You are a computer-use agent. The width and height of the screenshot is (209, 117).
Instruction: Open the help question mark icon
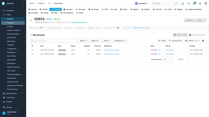click(206, 4)
